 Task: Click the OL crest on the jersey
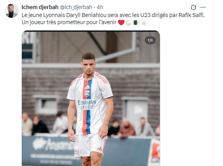pos(87,93)
